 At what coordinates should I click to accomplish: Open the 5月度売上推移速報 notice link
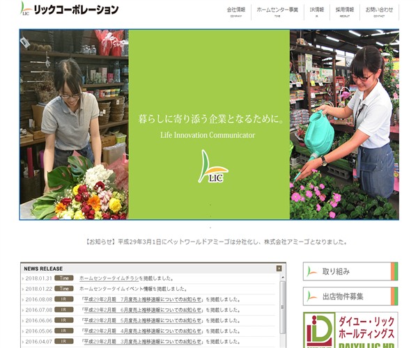tap(143, 320)
